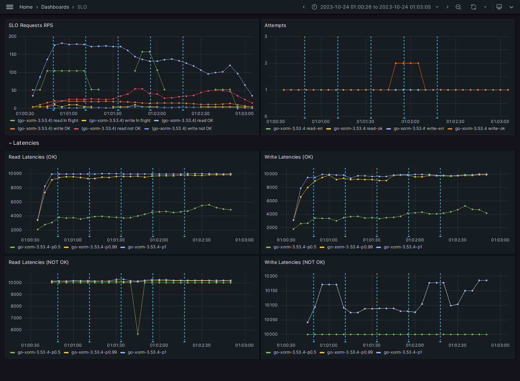Toggle p1 series in Read Latencies (NOT OK) legend
Screen dimensions: 520x381
[147, 352]
